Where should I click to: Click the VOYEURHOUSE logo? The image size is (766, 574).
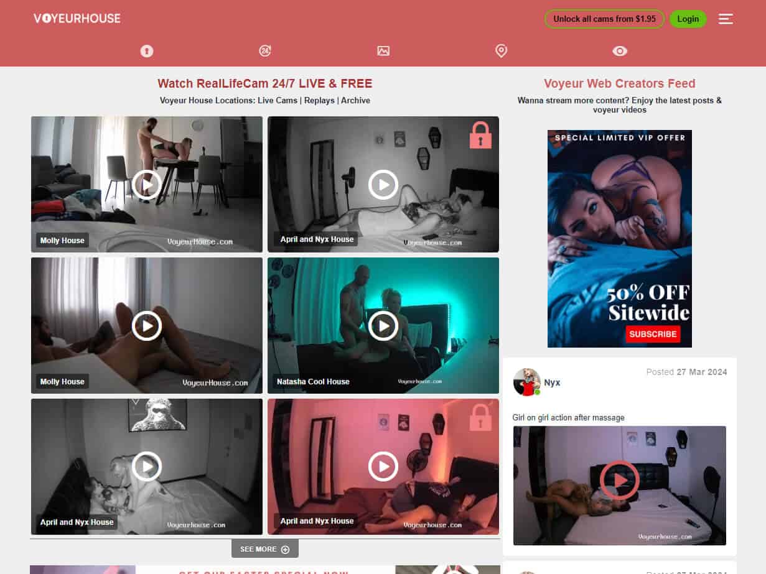click(77, 19)
